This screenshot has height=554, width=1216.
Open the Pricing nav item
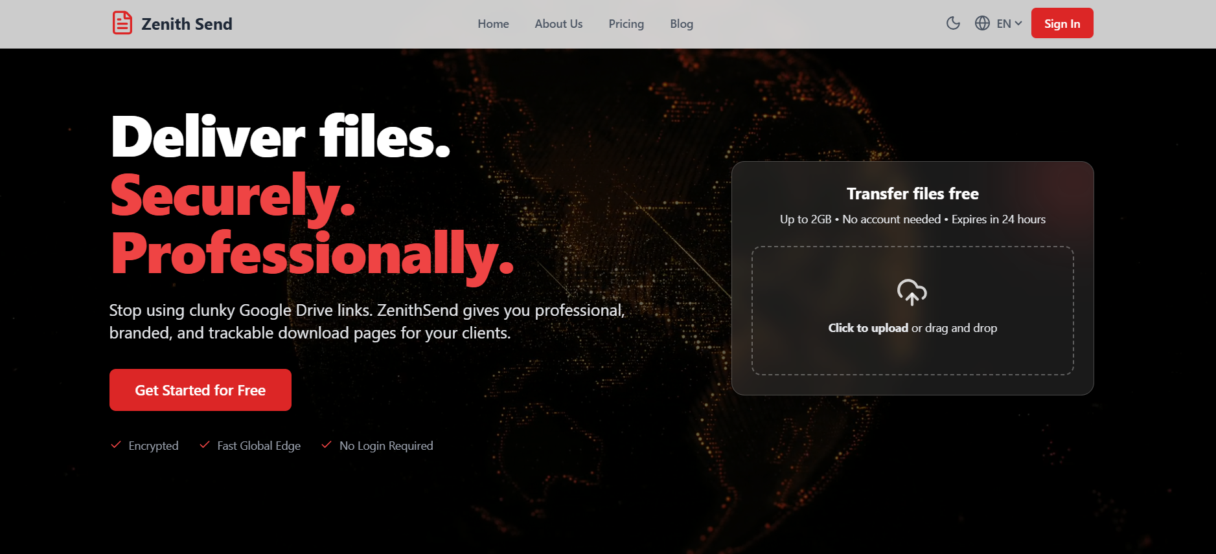[x=626, y=24]
